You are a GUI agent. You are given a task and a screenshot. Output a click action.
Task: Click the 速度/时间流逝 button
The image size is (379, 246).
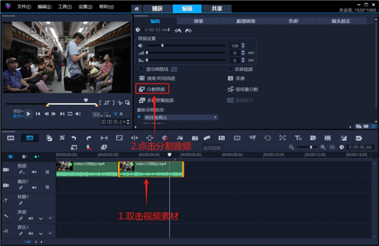(157, 78)
